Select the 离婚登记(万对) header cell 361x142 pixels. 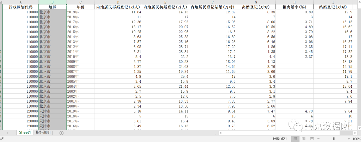(256, 7)
